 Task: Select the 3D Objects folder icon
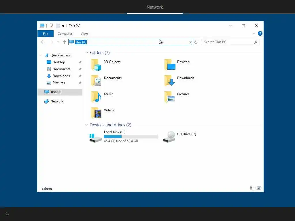(x=96, y=65)
